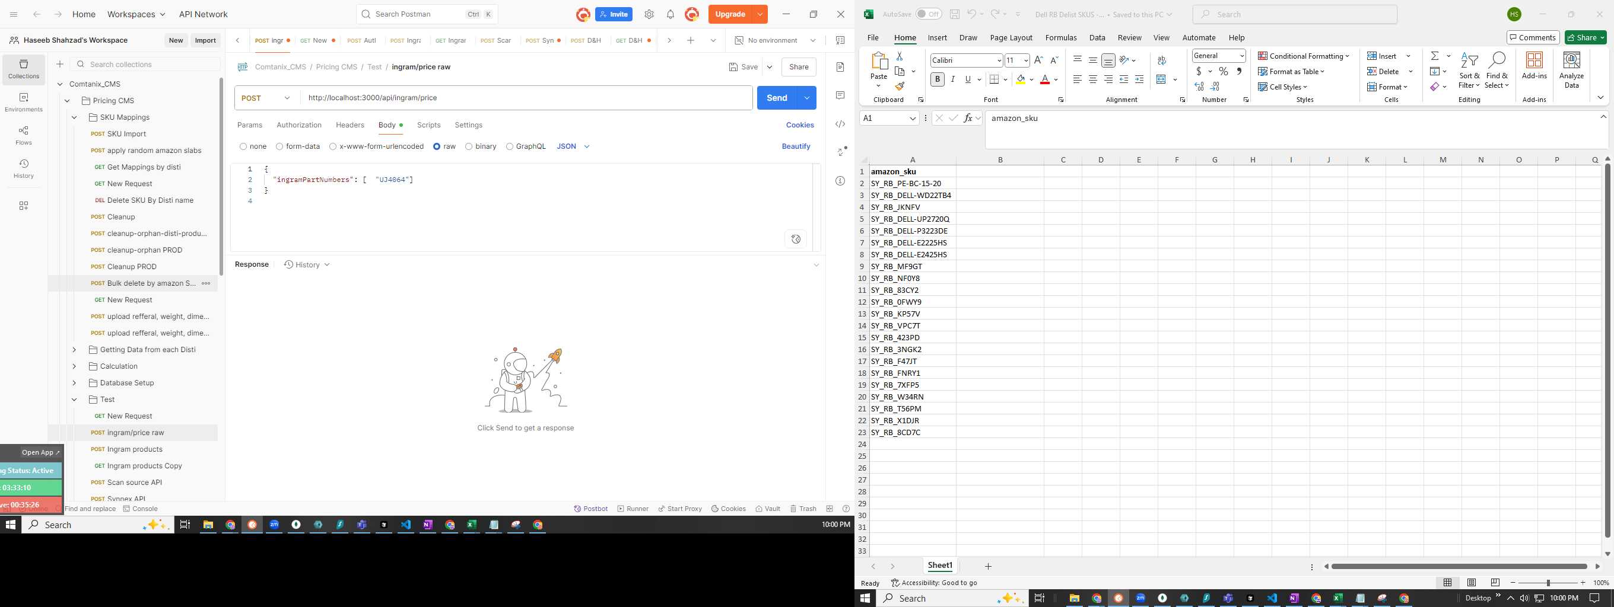Click the Excel zoom slider

point(1548,583)
